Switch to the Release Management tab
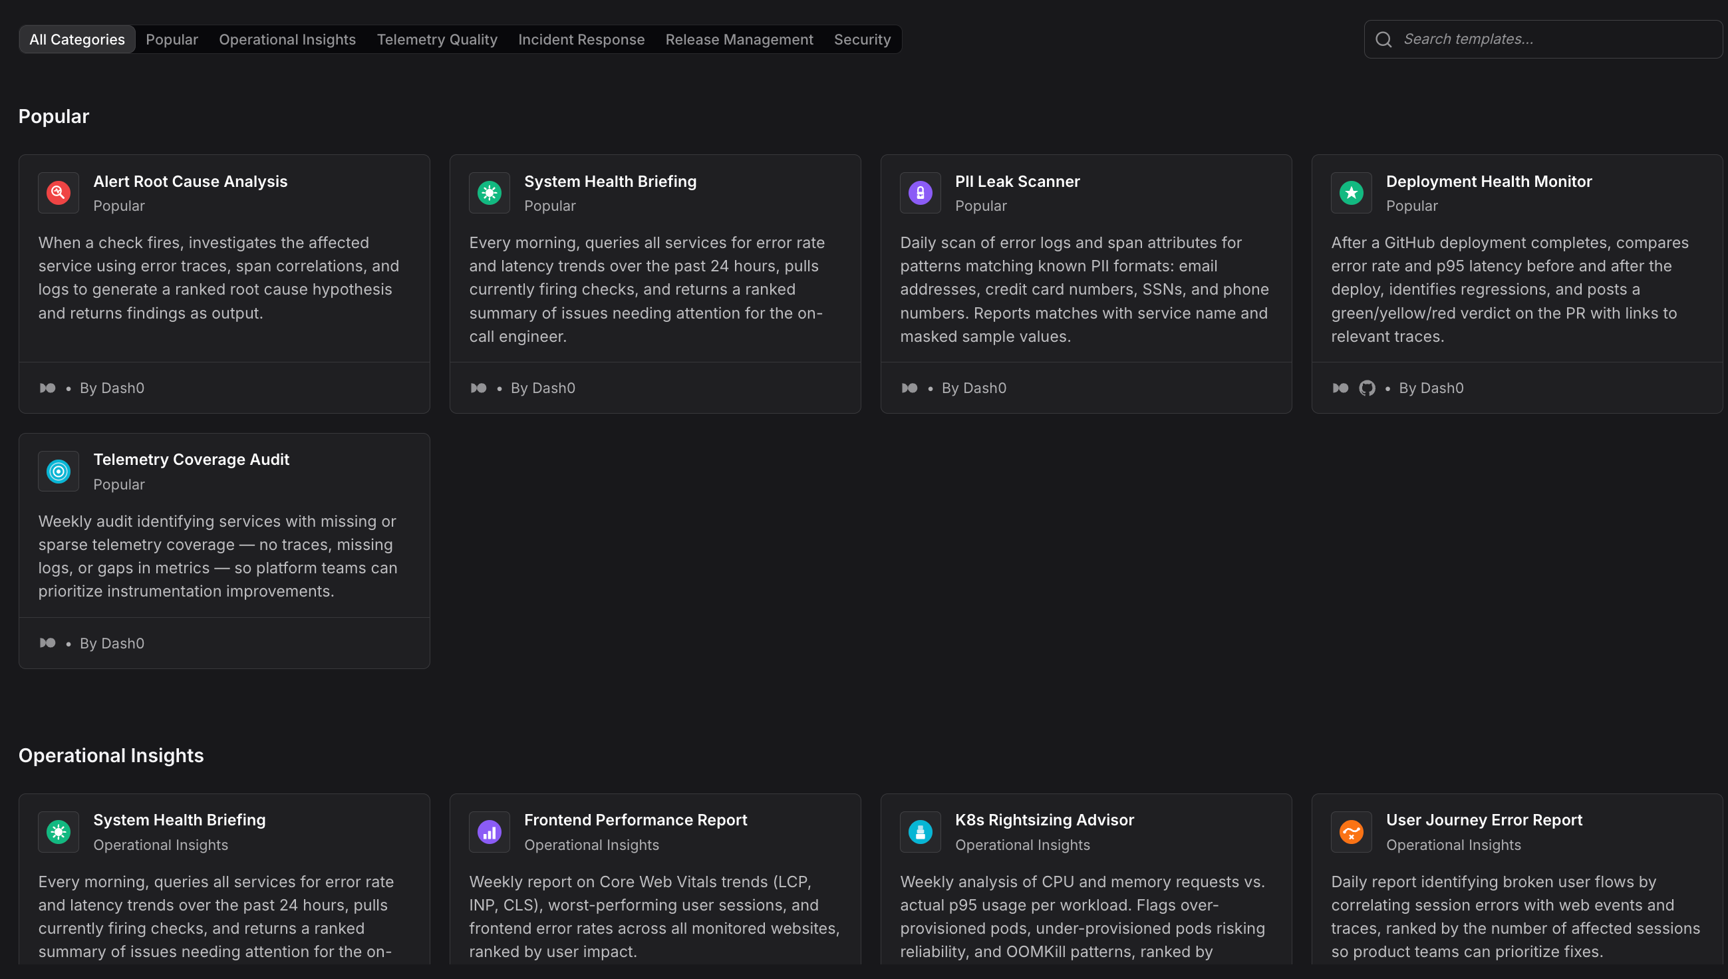 tap(740, 40)
